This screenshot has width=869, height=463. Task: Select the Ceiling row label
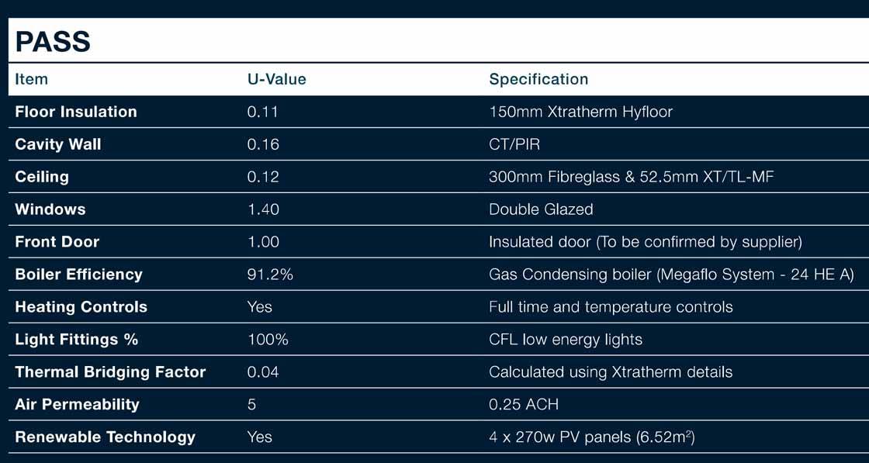(42, 177)
